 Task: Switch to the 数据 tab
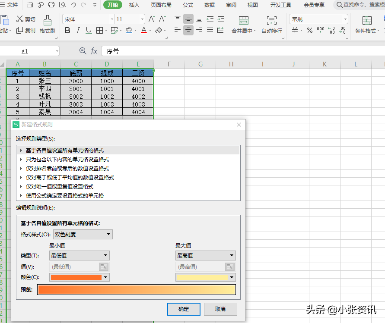pyautogui.click(x=210, y=5)
